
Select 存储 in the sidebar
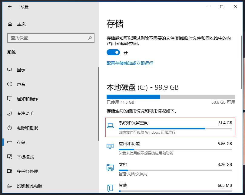pyautogui.click(x=21, y=142)
